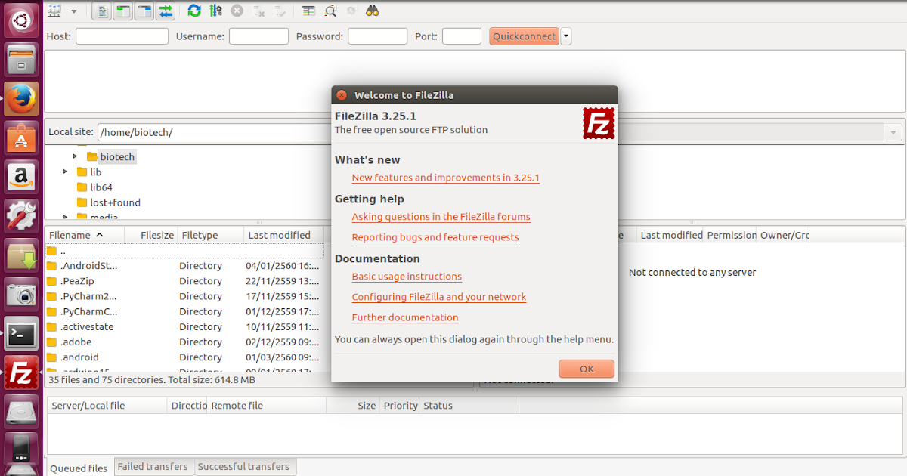Expand the media folder in tree
The width and height of the screenshot is (907, 476).
coord(66,218)
